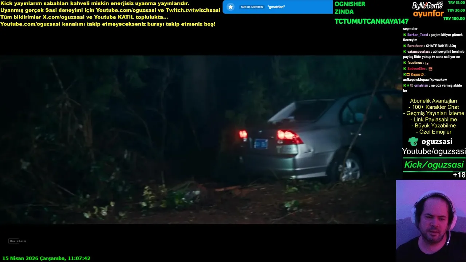Click the OGNISHER donor name

tap(350, 4)
